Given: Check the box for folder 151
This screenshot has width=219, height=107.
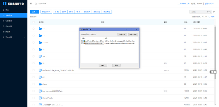Looking at the screenshot, I should [34, 49].
